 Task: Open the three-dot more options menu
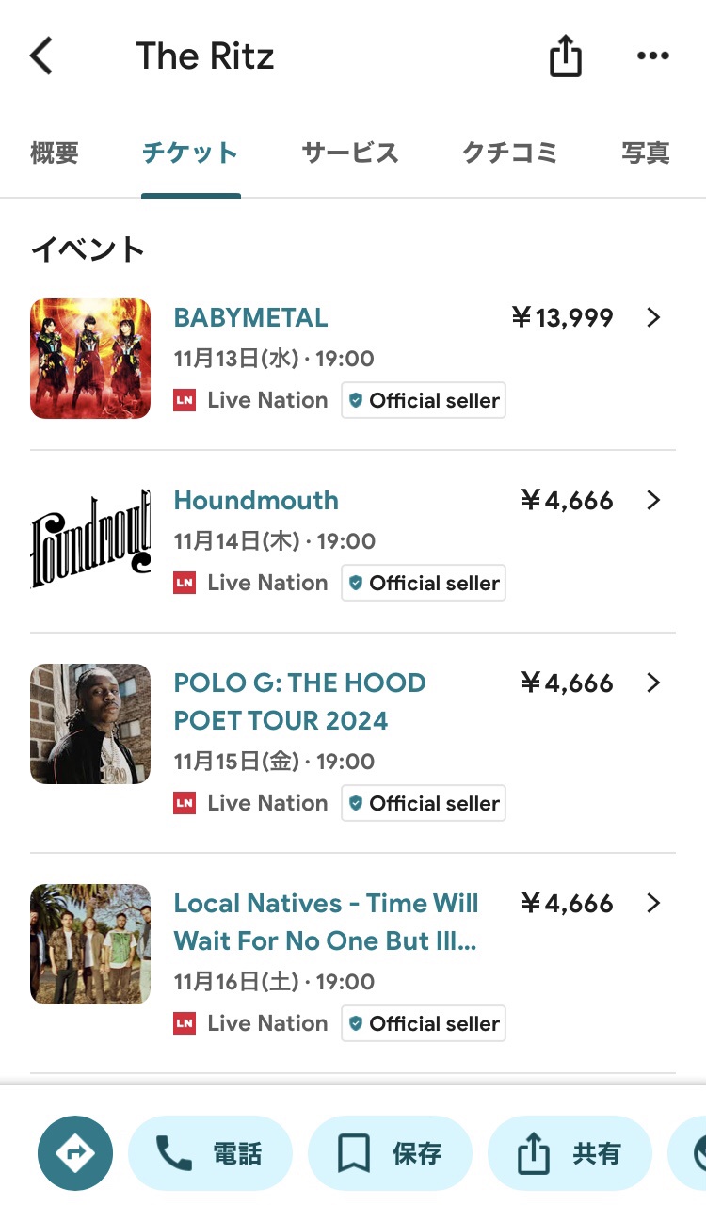[x=652, y=56]
